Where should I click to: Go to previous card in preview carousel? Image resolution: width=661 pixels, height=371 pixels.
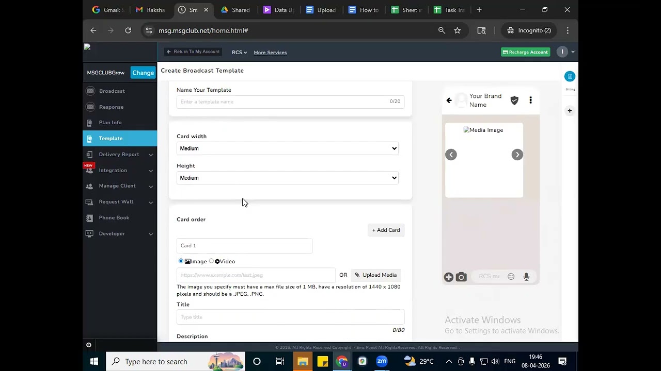click(x=451, y=155)
